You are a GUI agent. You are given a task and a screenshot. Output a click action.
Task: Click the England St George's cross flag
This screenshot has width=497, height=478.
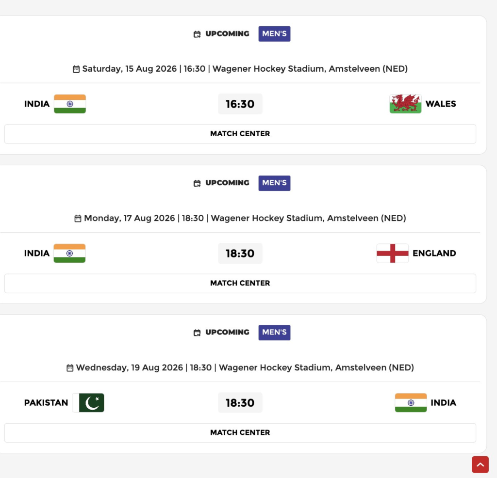tap(392, 253)
